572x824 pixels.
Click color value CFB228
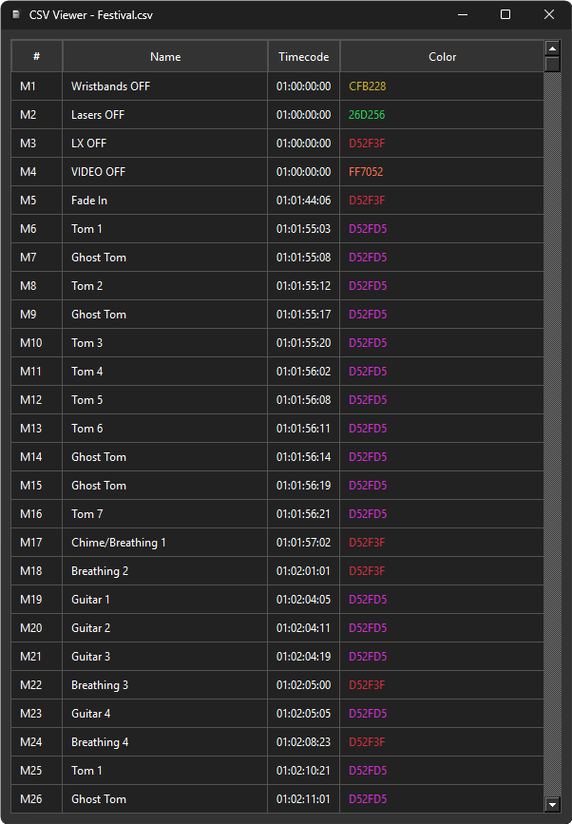point(367,86)
